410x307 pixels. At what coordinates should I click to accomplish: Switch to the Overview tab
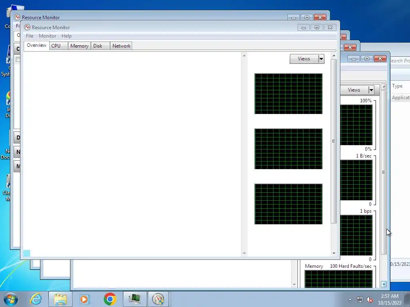click(36, 45)
